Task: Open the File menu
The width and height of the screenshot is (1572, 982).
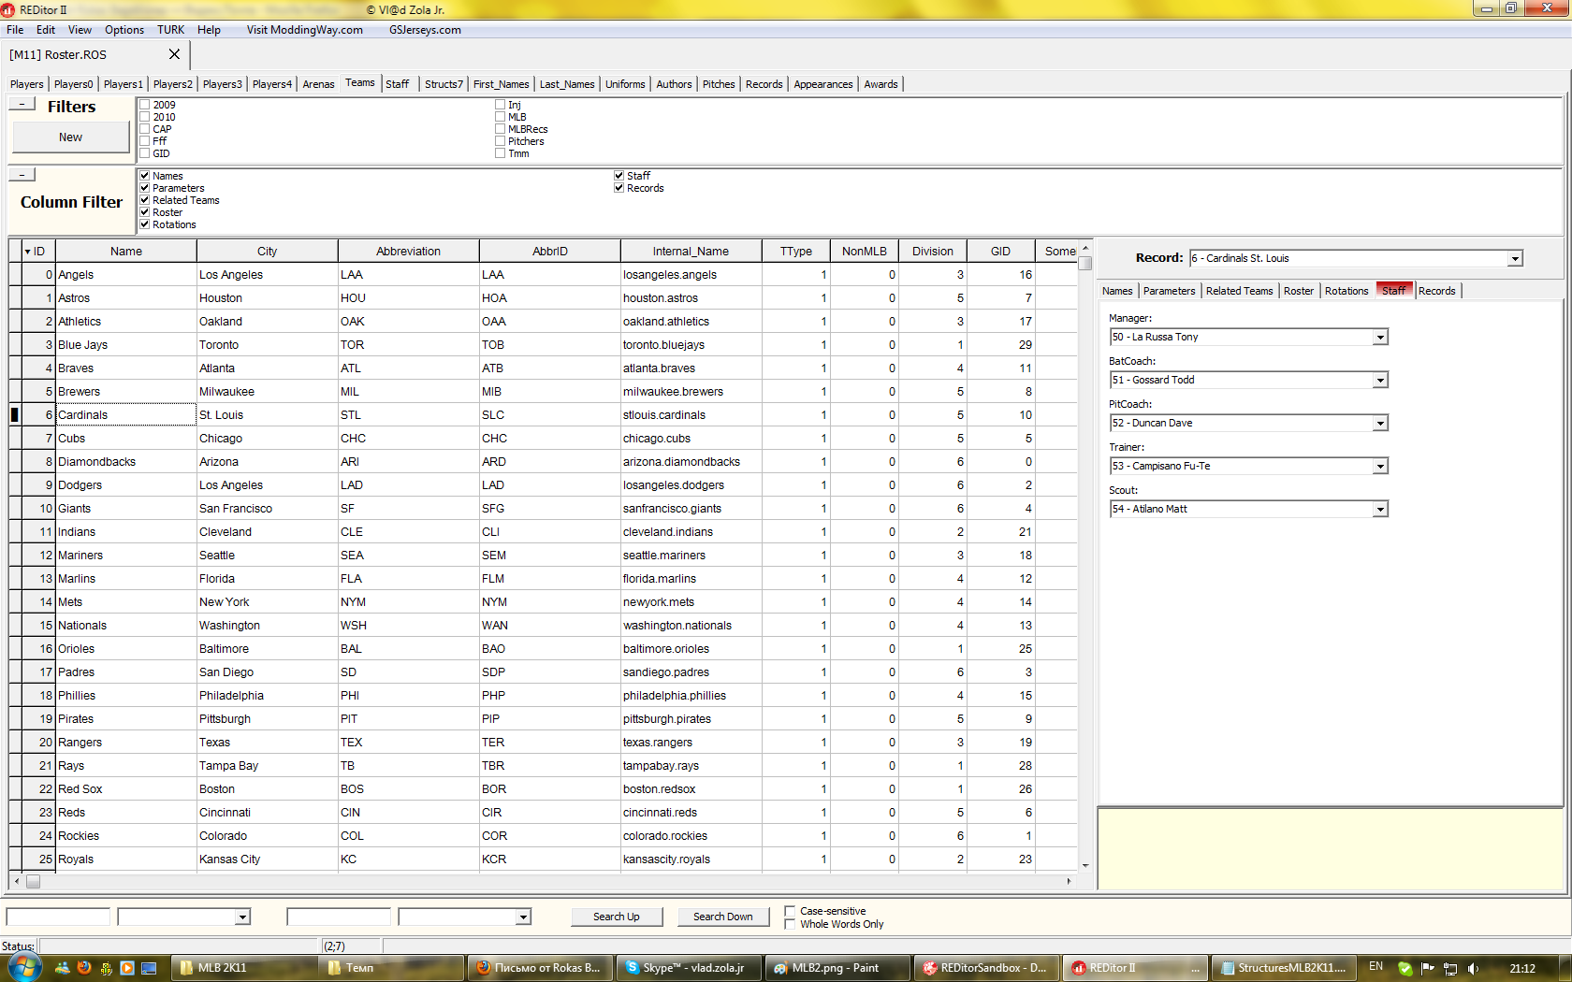Action: (15, 30)
